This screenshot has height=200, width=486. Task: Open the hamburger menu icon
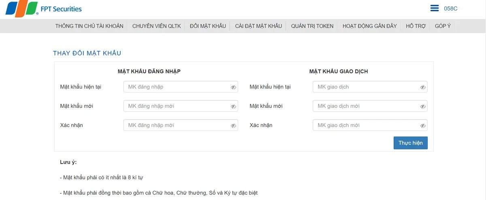click(x=435, y=8)
